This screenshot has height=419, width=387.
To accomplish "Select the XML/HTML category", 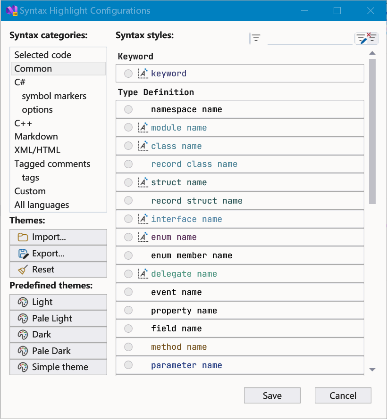I will coord(58,150).
